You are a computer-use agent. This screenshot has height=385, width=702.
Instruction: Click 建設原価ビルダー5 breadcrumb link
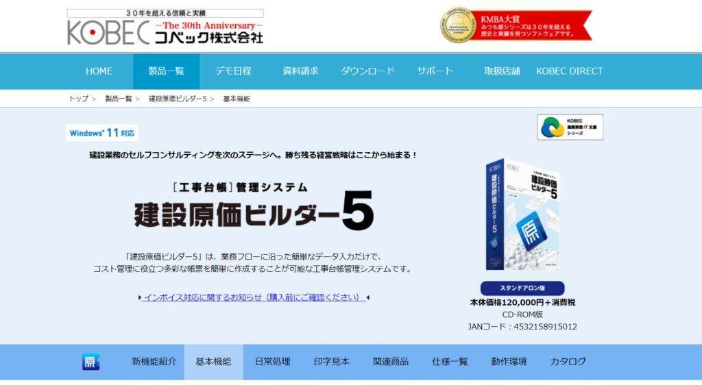[178, 99]
